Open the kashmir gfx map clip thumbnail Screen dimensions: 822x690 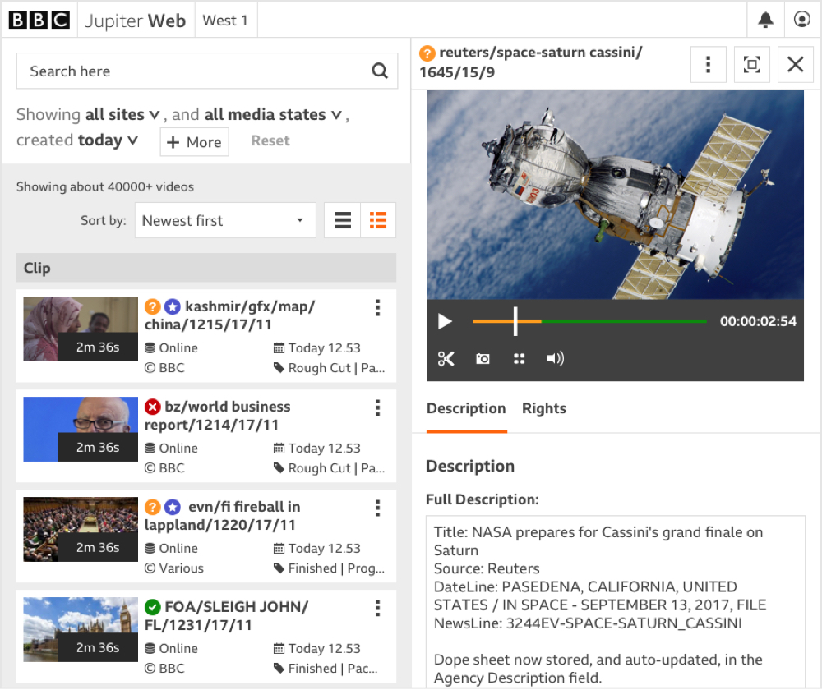point(80,329)
